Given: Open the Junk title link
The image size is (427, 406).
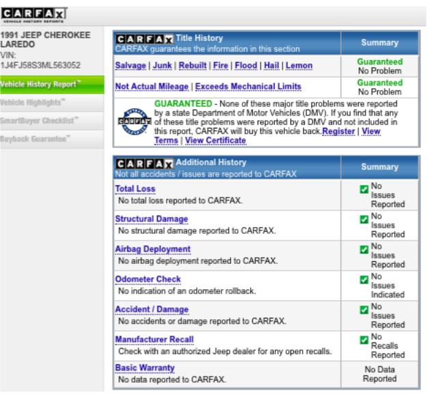Looking at the screenshot, I should pos(163,66).
